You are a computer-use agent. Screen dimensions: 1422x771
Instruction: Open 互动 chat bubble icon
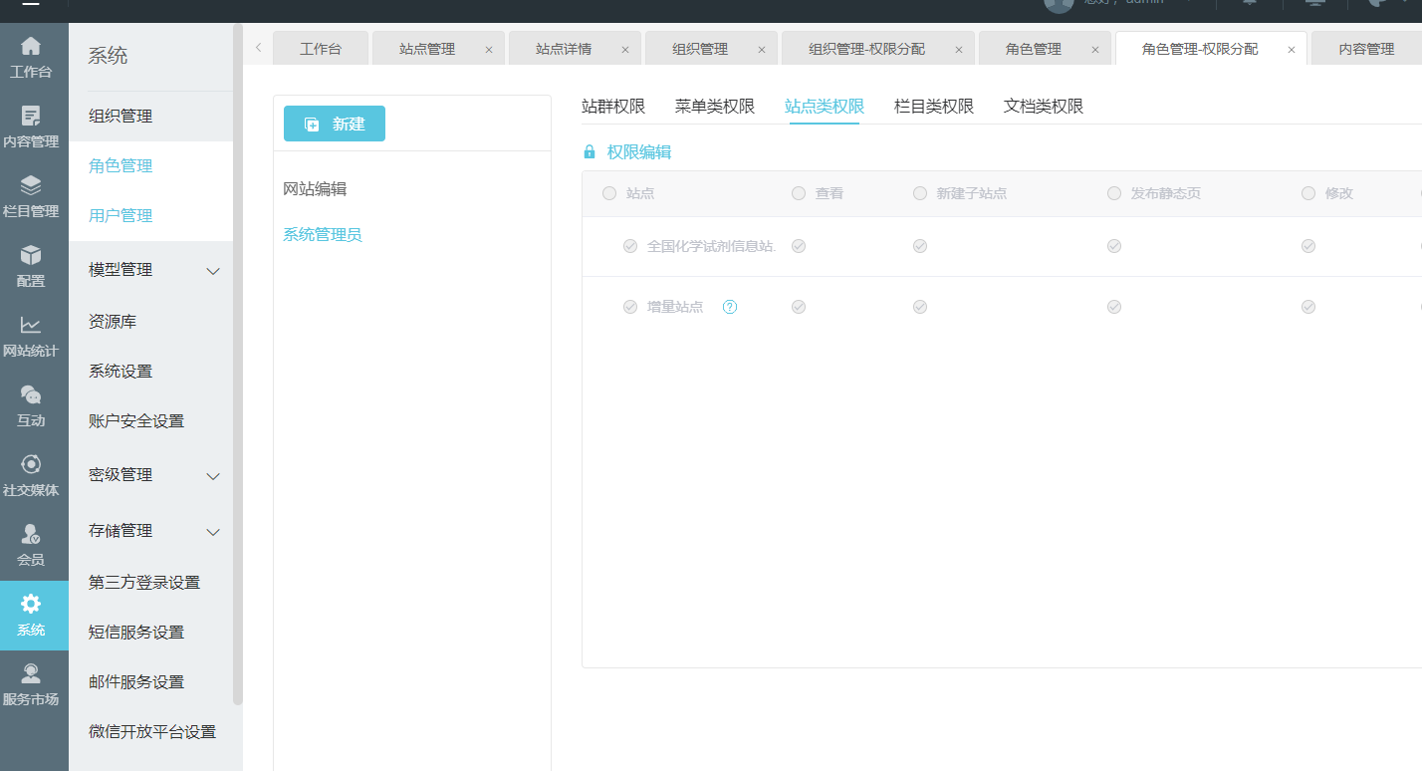[31, 395]
